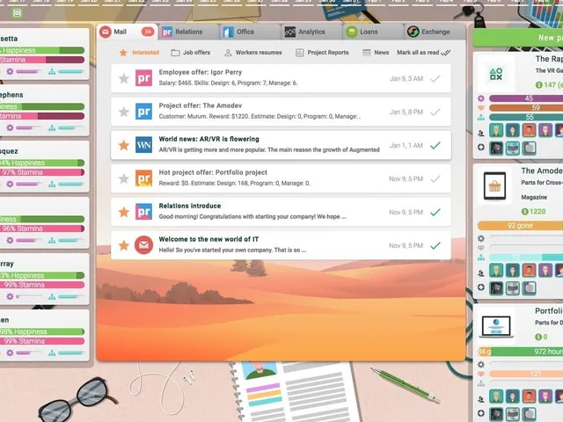Unstar the Relations introduce mail
Screen dimensions: 563x422
124,212
